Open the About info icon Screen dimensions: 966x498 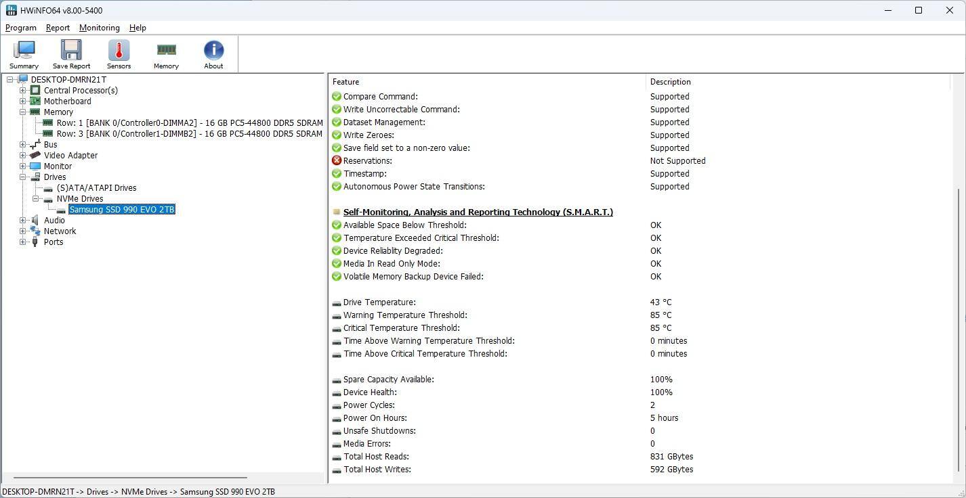pos(213,54)
